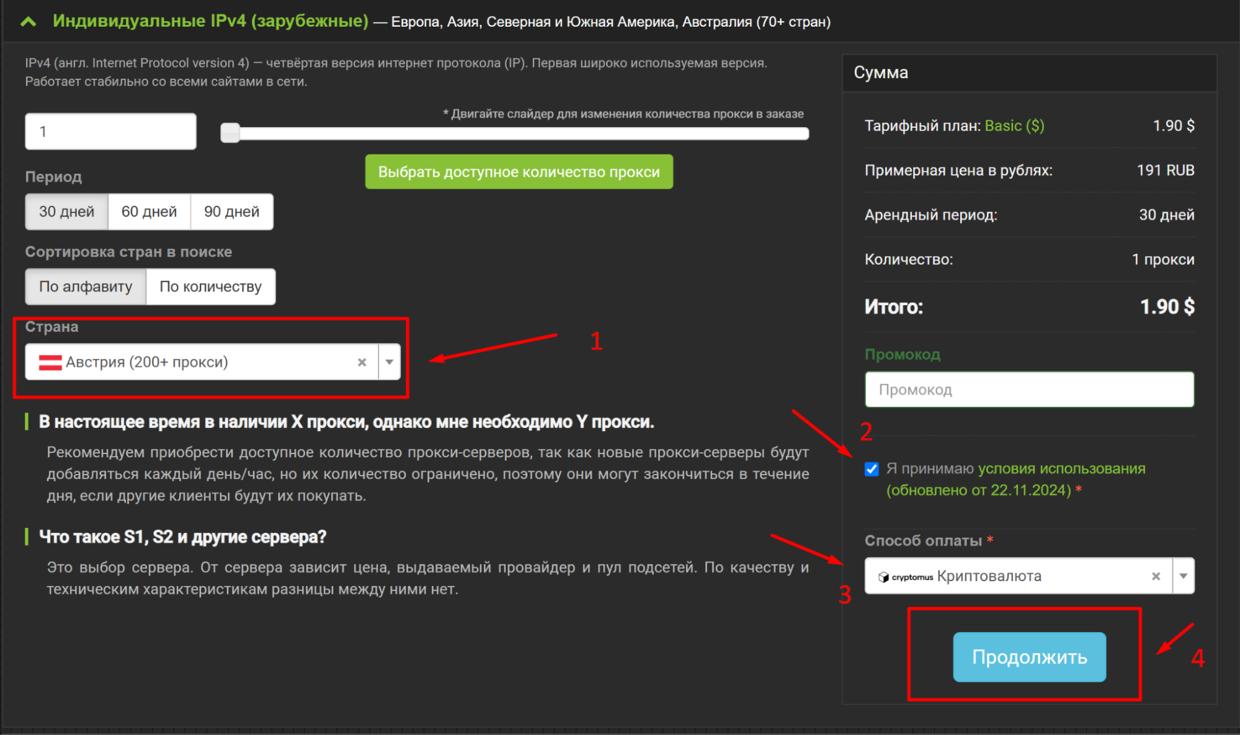Sort countries По алфавиту
The width and height of the screenshot is (1240, 735).
coord(86,287)
